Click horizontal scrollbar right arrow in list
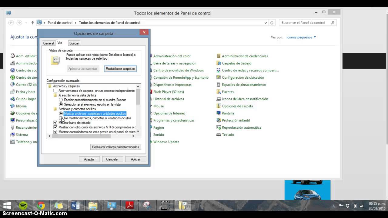 tap(133, 136)
